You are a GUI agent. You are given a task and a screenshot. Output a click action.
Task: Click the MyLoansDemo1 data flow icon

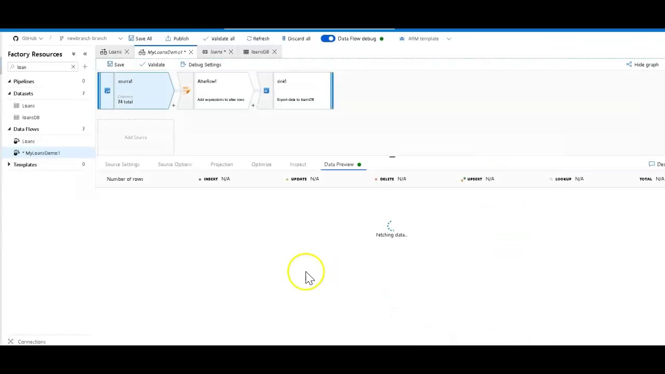pos(17,153)
